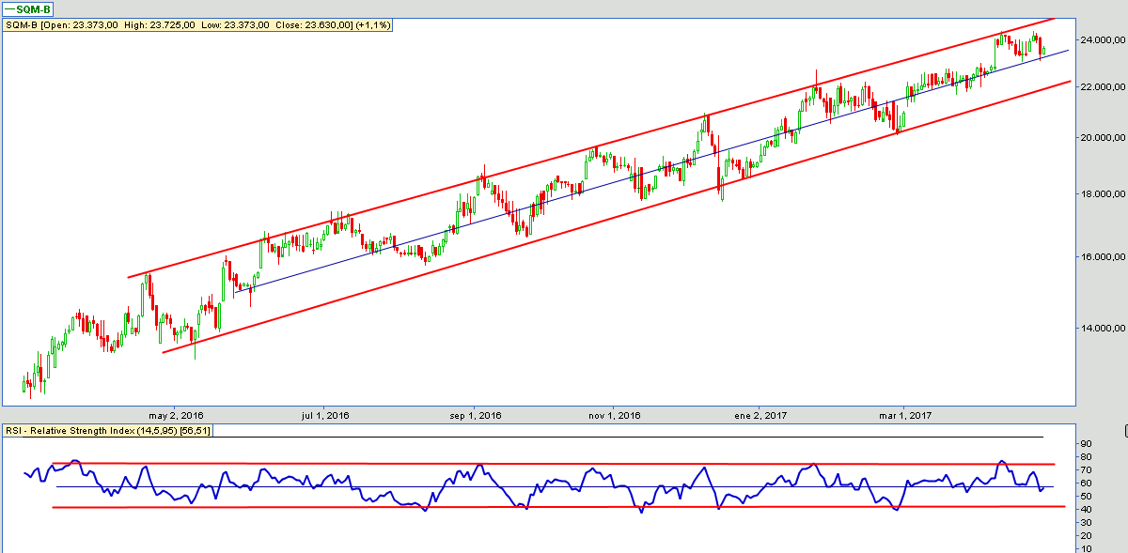Click the mar 1, 2017 date label
Image resolution: width=1128 pixels, height=553 pixels.
pyautogui.click(x=905, y=415)
